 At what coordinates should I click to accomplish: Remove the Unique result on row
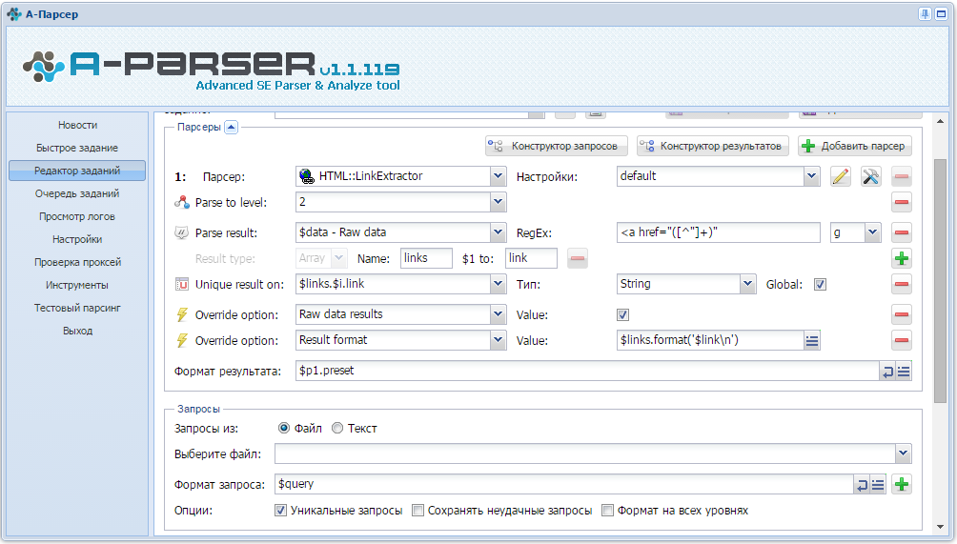[902, 284]
